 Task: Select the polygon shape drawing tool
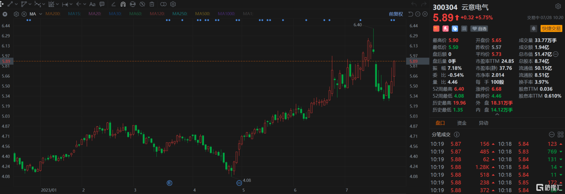(24, 4)
